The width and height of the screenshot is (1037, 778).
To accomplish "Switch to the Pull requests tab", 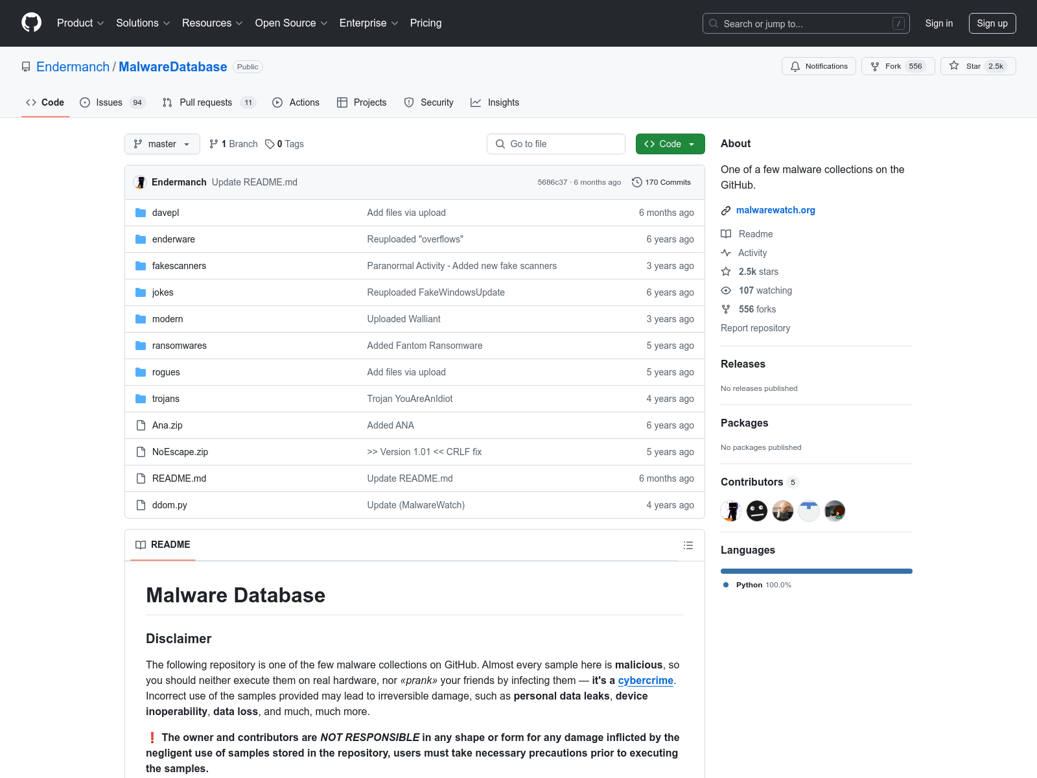I will [209, 102].
